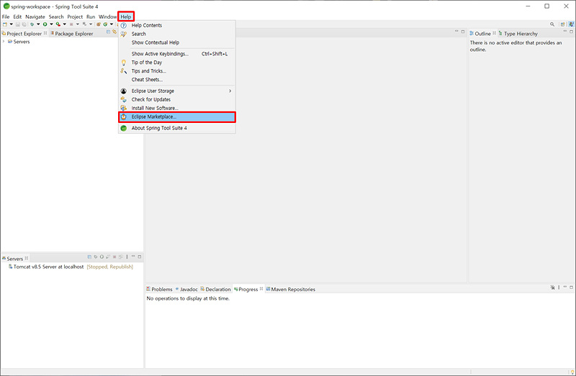The width and height of the screenshot is (576, 376).
Task: Select Tomcat v8.5 Server at localhost
Action: (x=71, y=267)
